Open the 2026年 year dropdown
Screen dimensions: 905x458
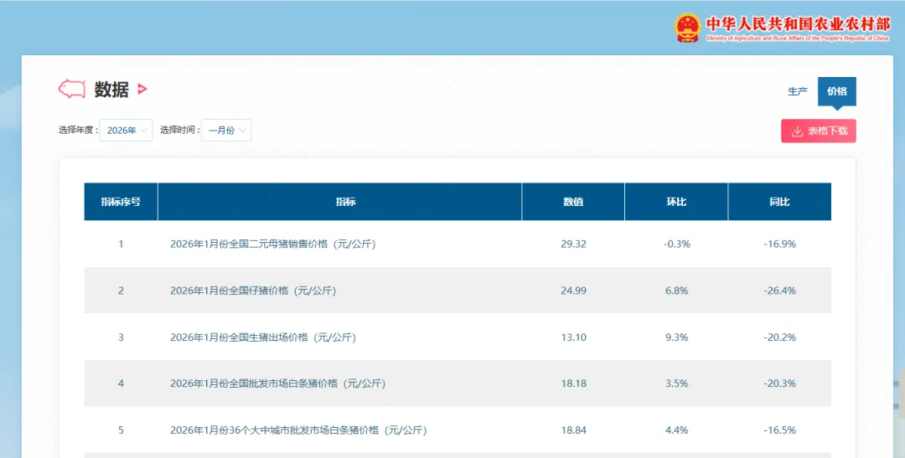pyautogui.click(x=126, y=131)
